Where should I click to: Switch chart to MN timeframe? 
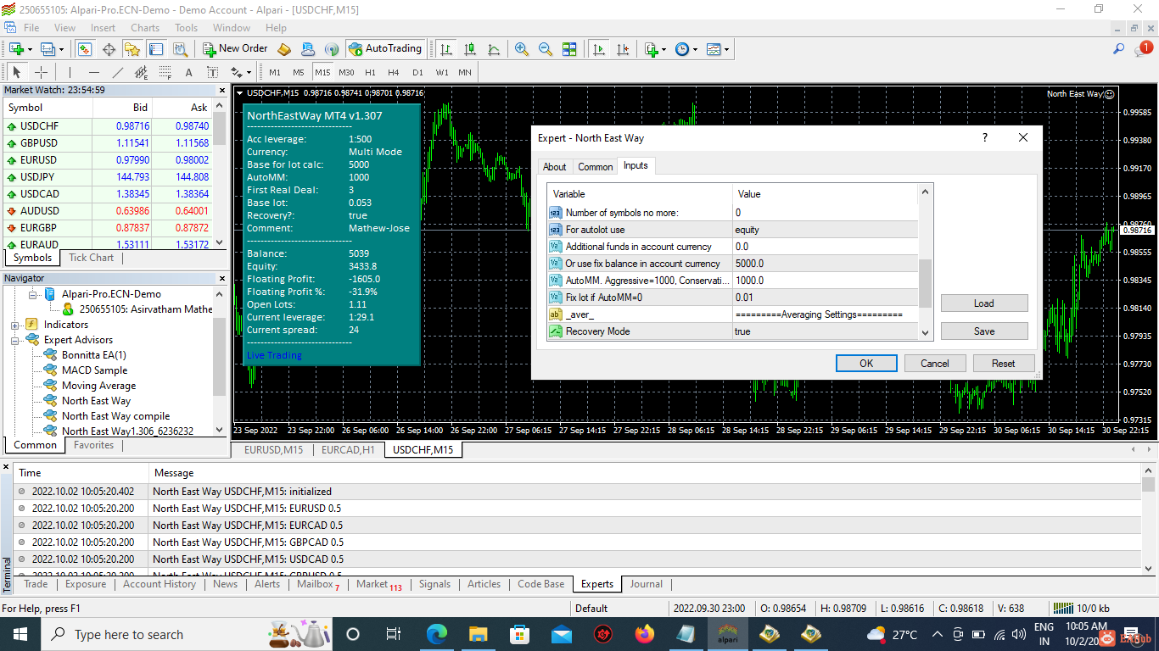(465, 72)
